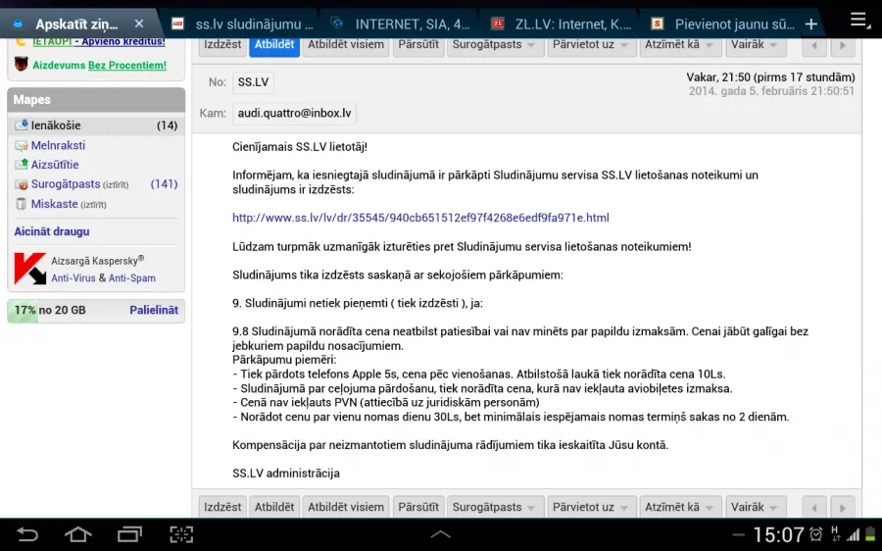Switch to the INTERNET, SIA tab
Image resolution: width=882 pixels, height=551 pixels.
[x=401, y=25]
